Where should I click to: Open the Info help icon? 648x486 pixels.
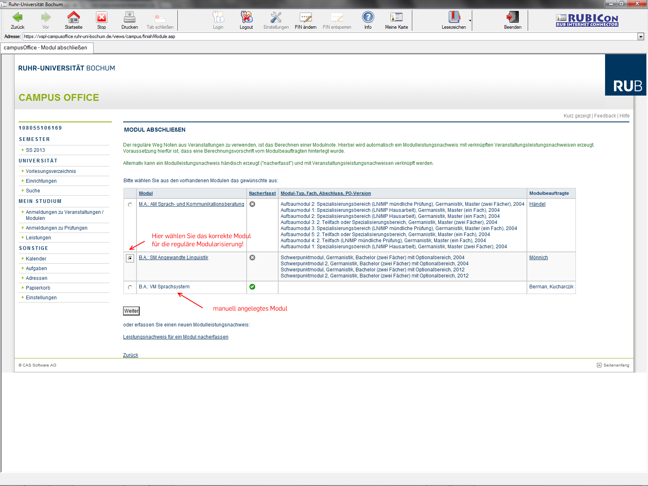point(368,17)
